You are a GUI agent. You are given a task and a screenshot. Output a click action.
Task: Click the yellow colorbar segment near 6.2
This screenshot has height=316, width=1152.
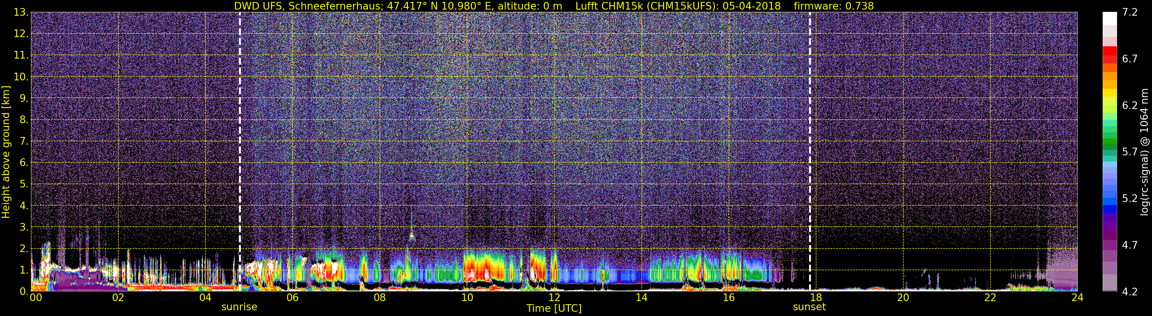[1110, 93]
